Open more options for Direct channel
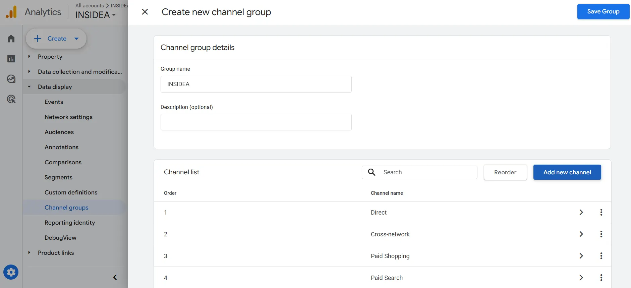This screenshot has width=631, height=288. point(601,212)
